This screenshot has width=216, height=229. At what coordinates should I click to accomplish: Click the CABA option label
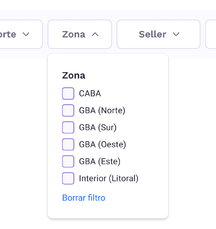(x=90, y=94)
